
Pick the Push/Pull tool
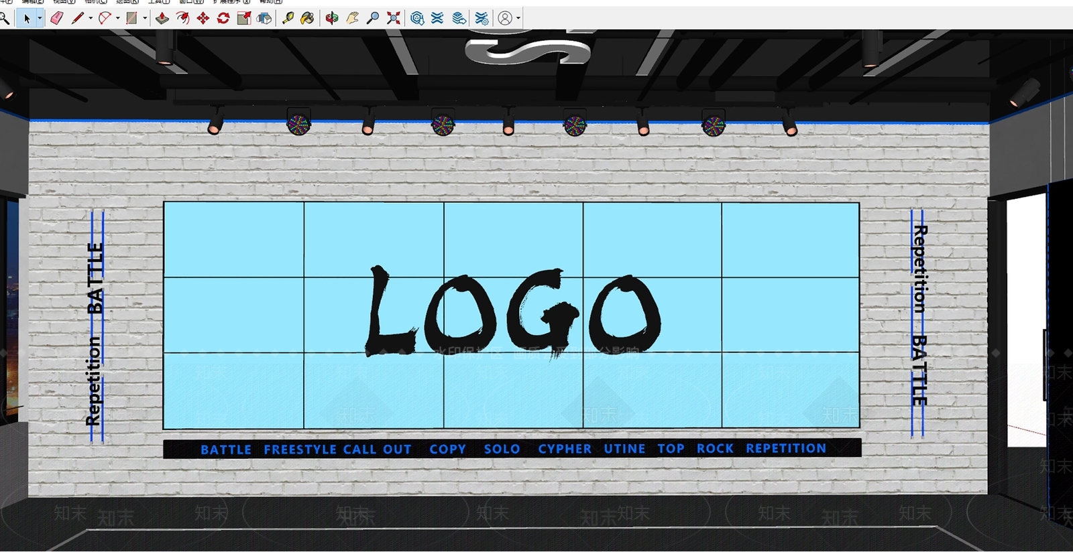[x=162, y=18]
